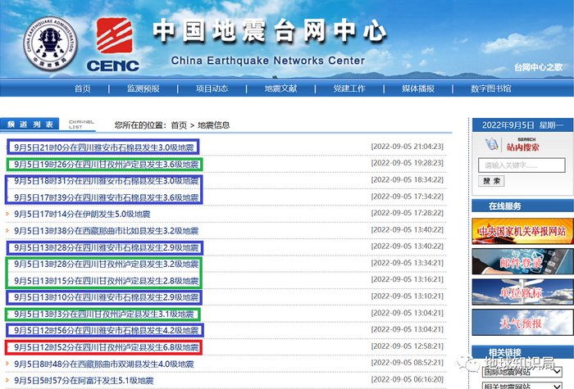Image resolution: width=574 pixels, height=389 pixels.
Task: Click timestamp [2022-09-05 06:16:20]
Action: 407,379
